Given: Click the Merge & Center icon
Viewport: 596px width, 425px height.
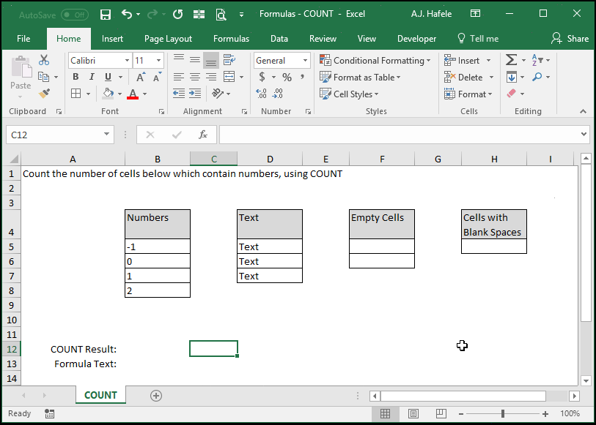Looking at the screenshot, I should (229, 77).
